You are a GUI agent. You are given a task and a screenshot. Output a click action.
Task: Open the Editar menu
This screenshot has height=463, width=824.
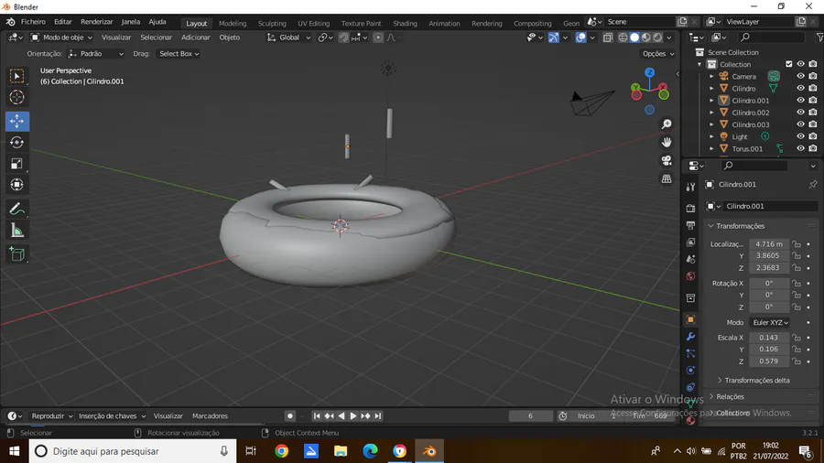[x=62, y=22]
